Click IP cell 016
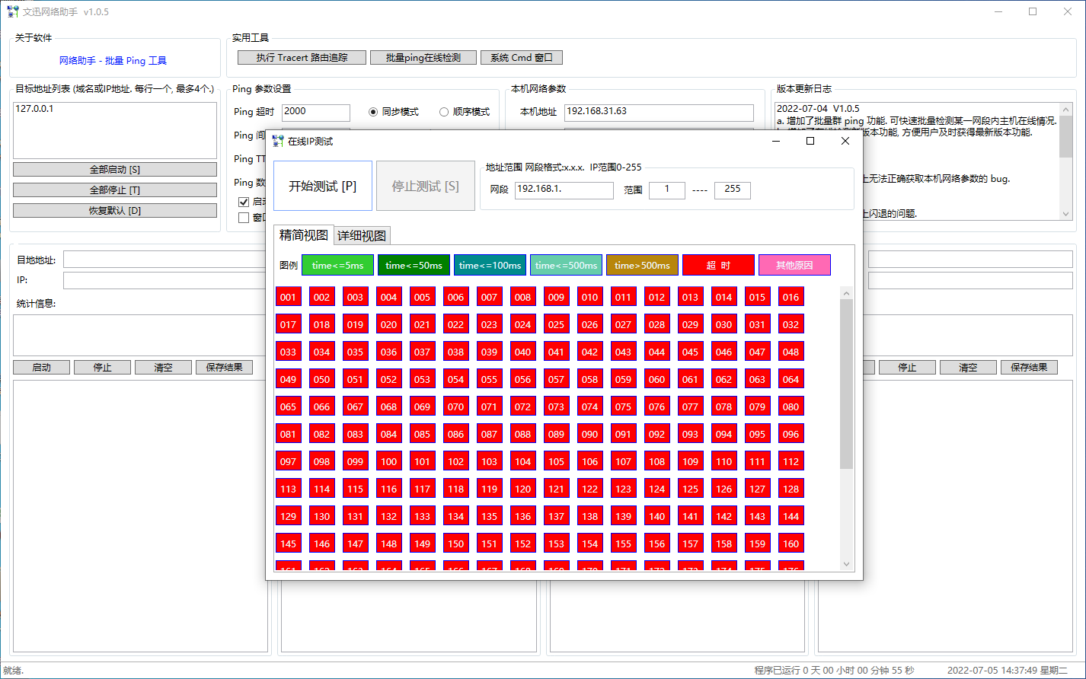Image resolution: width=1086 pixels, height=679 pixels. pos(791,297)
